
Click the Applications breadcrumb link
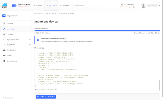click(39, 13)
